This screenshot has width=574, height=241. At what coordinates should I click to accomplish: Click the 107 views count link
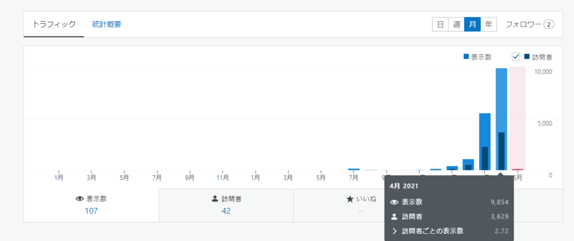(x=91, y=211)
